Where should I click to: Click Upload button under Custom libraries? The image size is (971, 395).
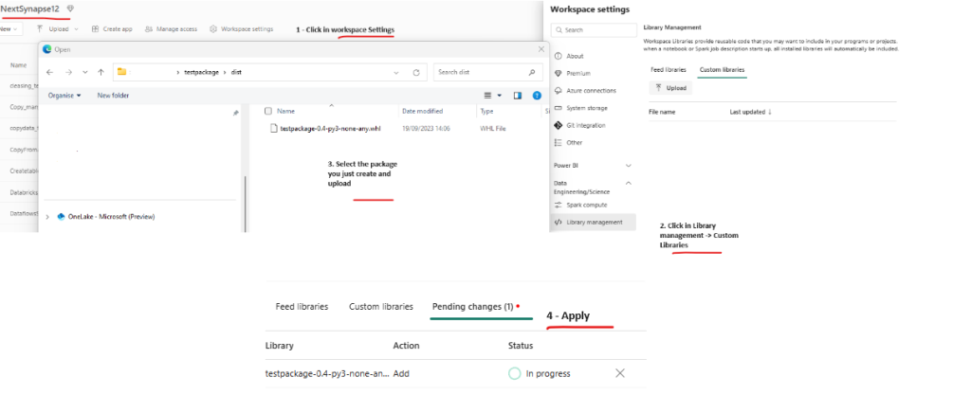(670, 88)
